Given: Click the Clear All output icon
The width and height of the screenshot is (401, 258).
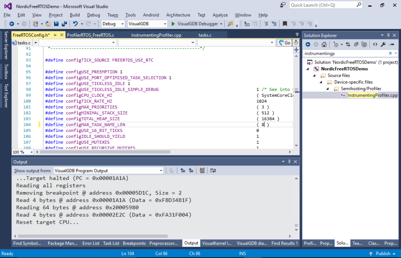Looking at the screenshot, I should tap(202, 170).
